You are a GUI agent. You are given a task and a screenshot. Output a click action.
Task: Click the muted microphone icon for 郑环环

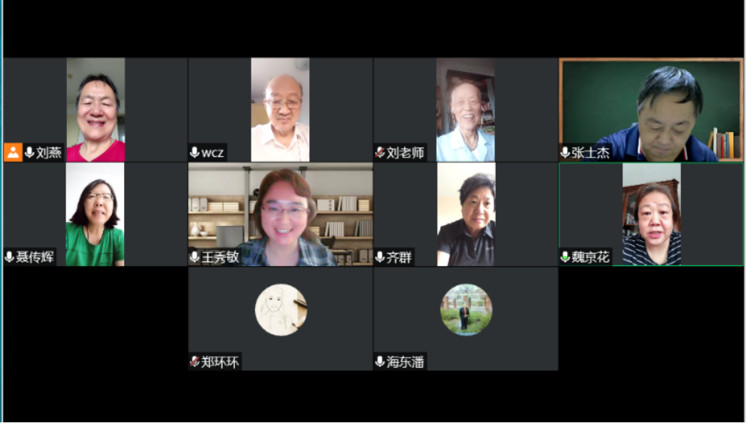(194, 362)
